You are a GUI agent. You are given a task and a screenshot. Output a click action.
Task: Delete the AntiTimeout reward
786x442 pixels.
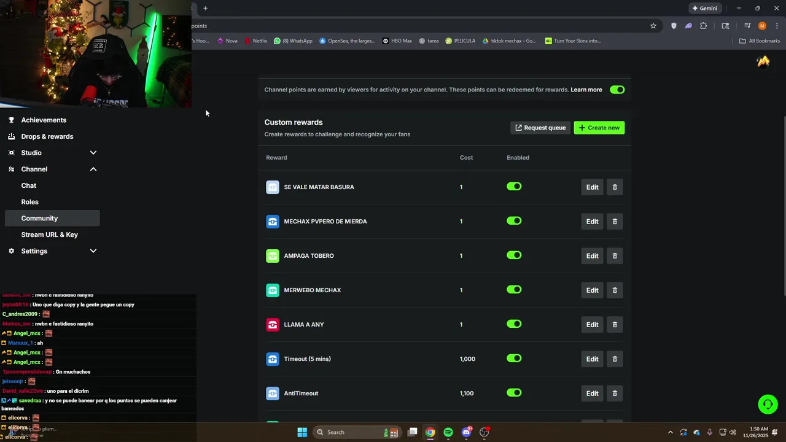tap(615, 394)
